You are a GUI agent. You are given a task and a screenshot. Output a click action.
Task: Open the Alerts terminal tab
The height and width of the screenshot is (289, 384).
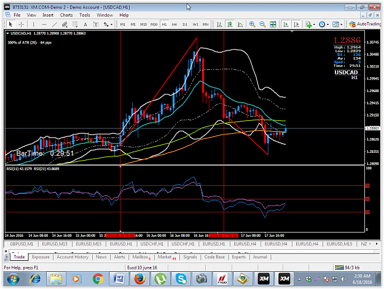pos(119,257)
